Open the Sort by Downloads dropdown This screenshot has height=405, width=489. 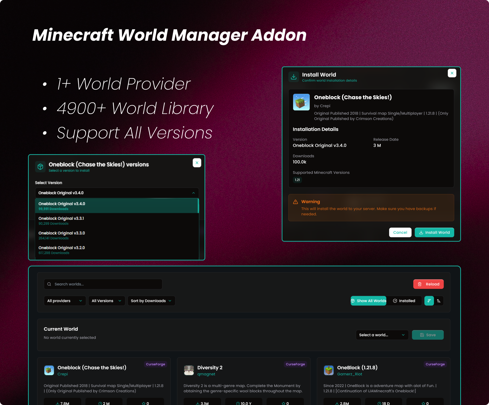point(151,301)
